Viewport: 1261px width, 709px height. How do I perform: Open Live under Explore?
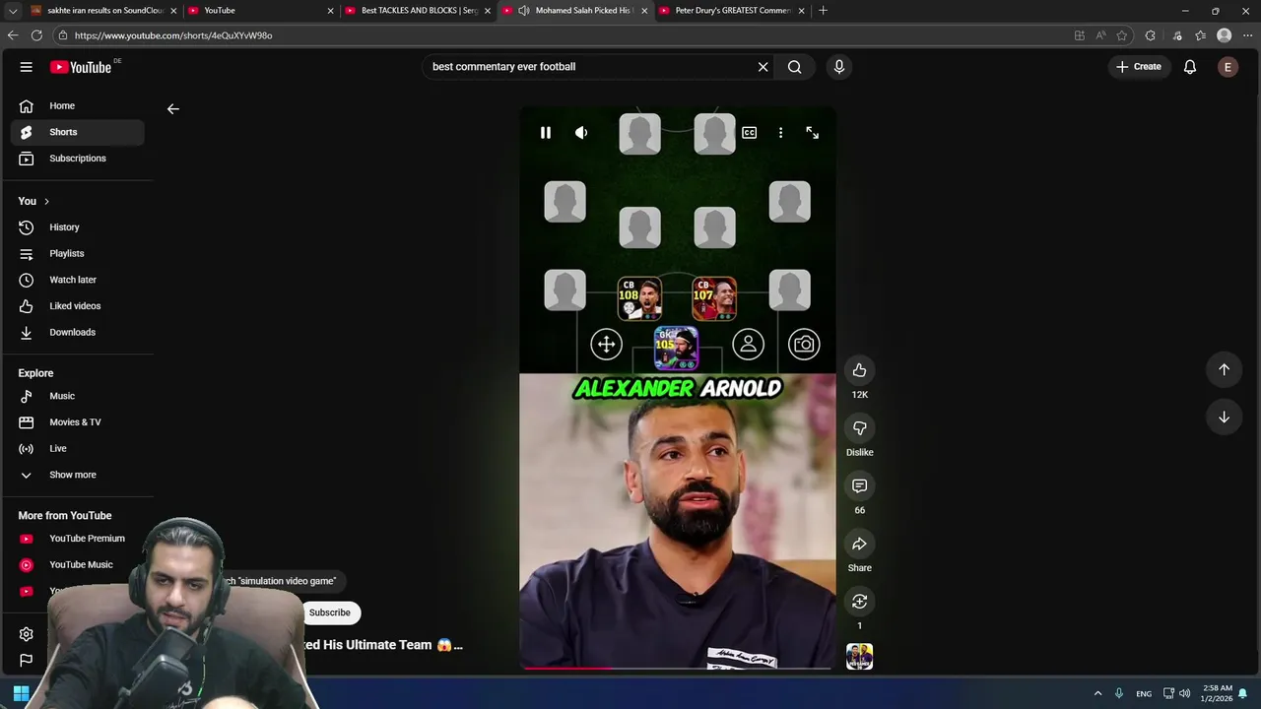point(78,449)
